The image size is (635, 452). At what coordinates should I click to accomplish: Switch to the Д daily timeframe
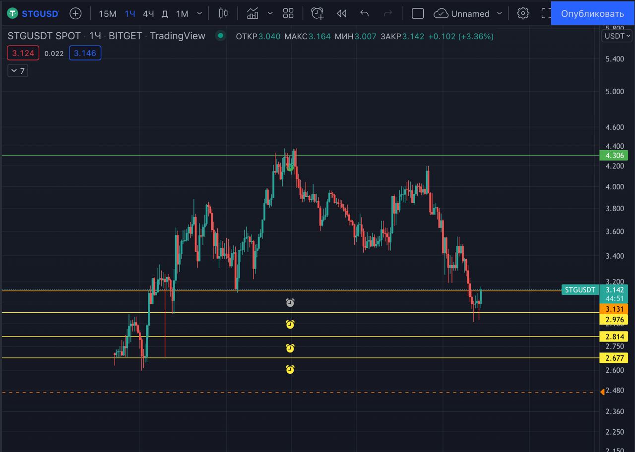pos(165,13)
